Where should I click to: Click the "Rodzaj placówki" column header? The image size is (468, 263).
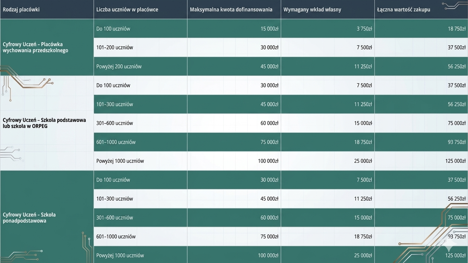(x=21, y=10)
